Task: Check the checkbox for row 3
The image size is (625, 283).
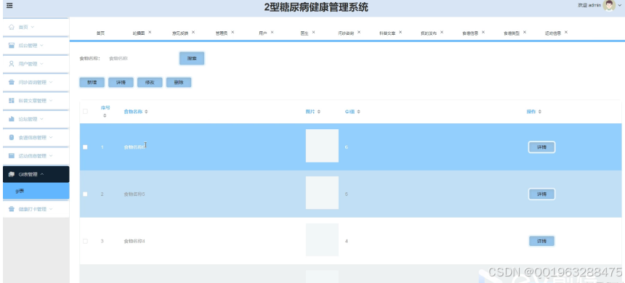Action: tap(85, 241)
